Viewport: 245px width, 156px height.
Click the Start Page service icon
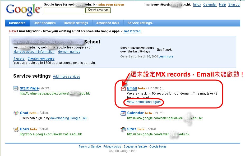coord(16,88)
